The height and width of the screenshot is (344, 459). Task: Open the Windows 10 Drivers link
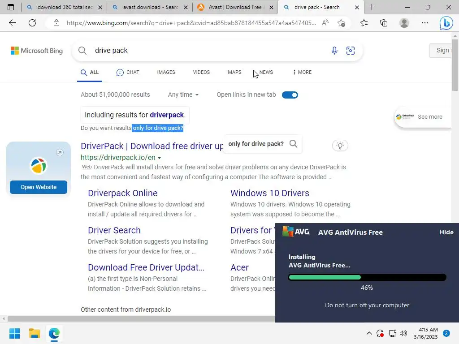(x=269, y=193)
